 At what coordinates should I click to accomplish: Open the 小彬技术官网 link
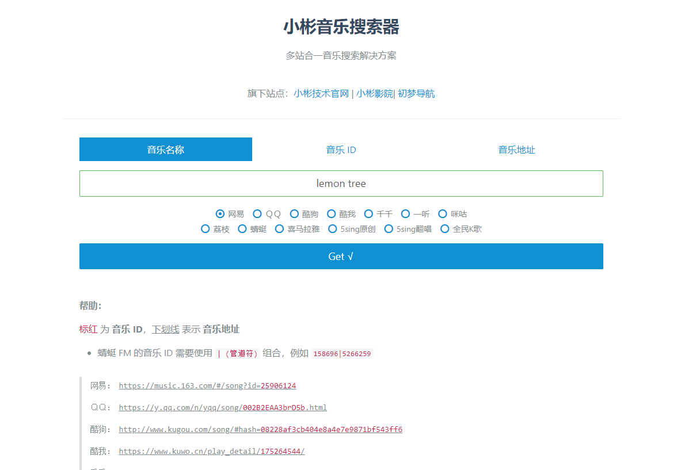[322, 93]
